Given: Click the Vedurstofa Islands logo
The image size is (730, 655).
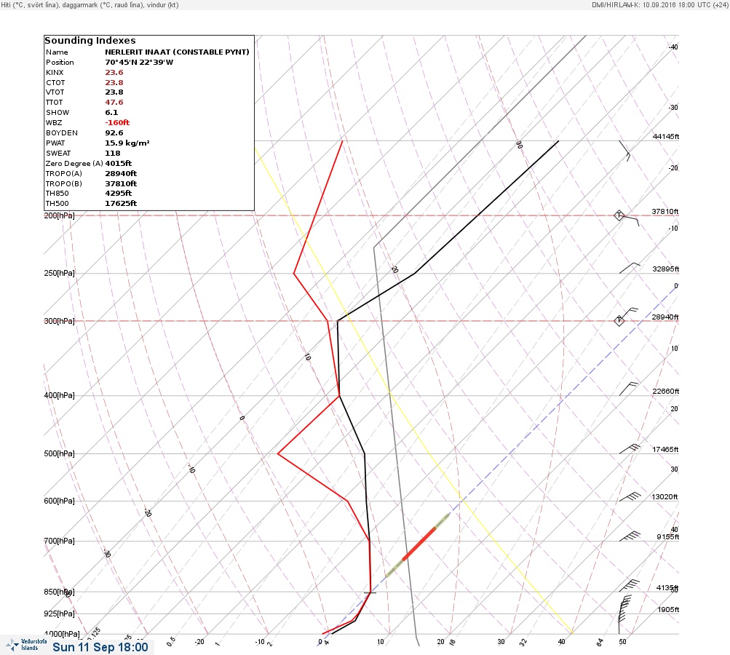Looking at the screenshot, I should [x=26, y=645].
